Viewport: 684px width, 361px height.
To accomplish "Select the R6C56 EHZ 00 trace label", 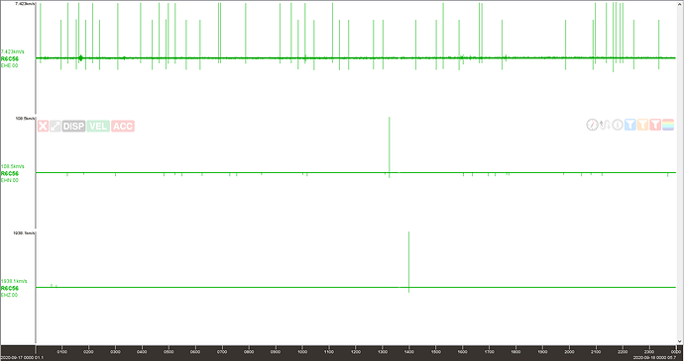I will [10, 292].
